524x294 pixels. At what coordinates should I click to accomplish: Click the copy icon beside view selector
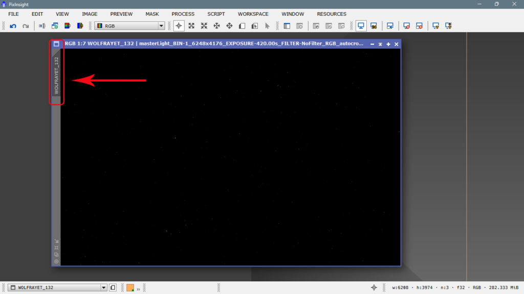[x=113, y=287]
